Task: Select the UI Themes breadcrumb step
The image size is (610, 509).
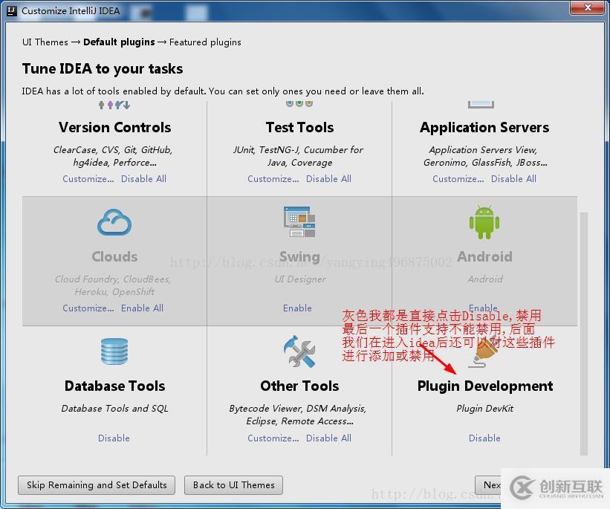Action: click(x=45, y=42)
